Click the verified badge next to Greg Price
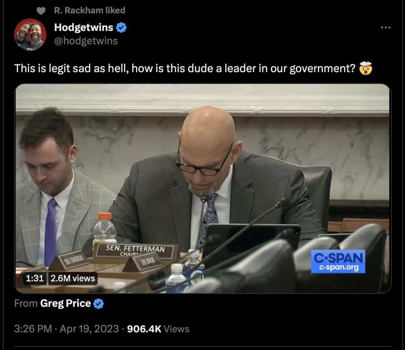The image size is (405, 350). [99, 304]
